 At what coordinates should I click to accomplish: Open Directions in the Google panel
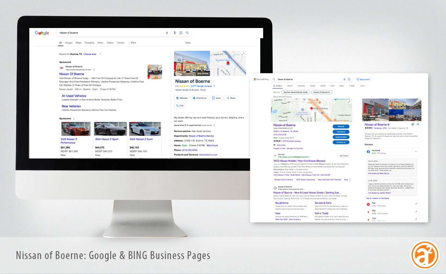coord(199,98)
